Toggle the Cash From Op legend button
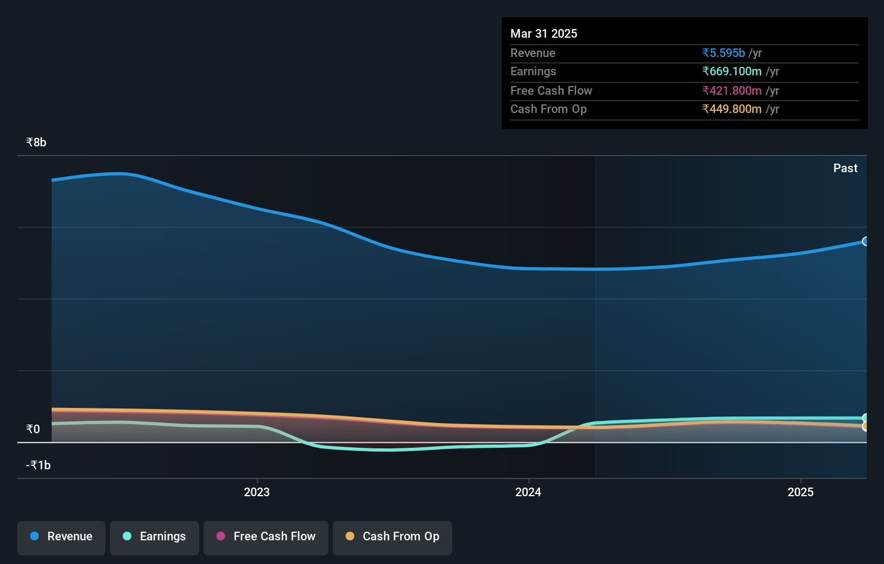This screenshot has height=564, width=884. point(392,538)
